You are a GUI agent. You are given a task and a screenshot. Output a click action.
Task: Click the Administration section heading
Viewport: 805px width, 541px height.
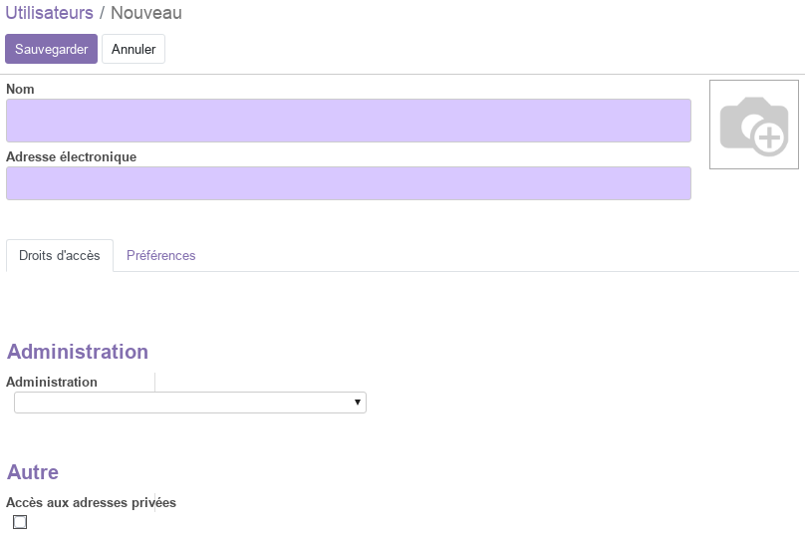click(78, 352)
